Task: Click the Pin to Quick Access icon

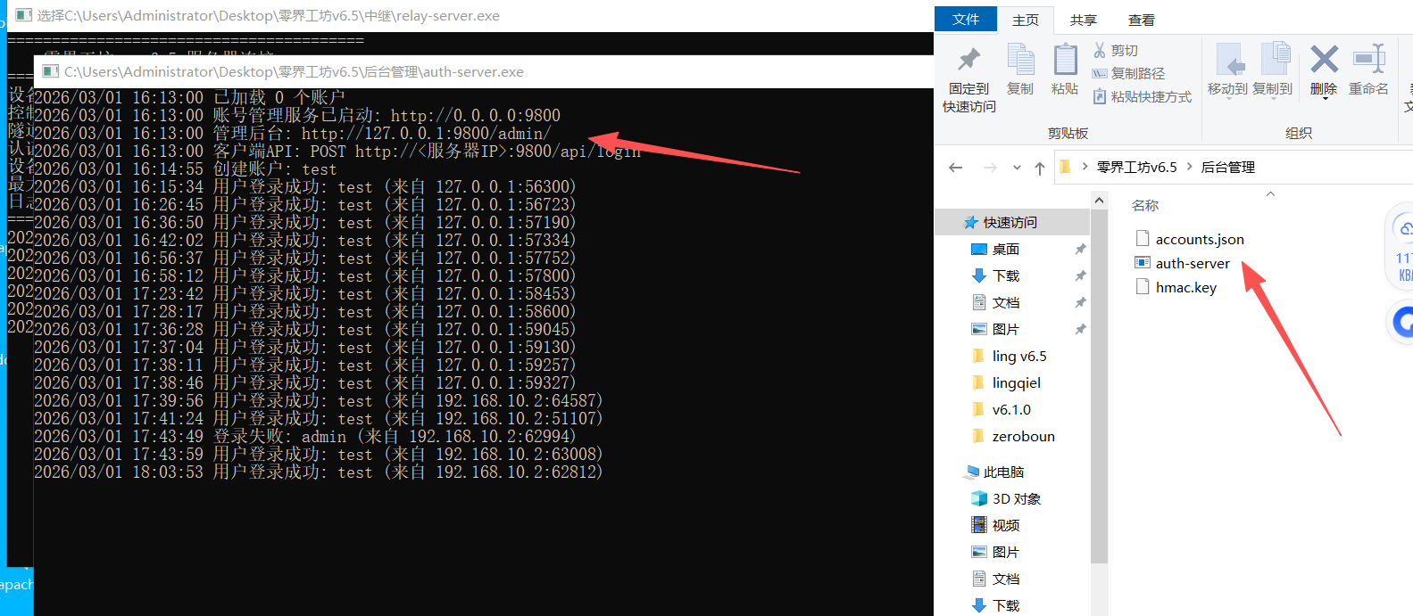Action: [x=968, y=61]
